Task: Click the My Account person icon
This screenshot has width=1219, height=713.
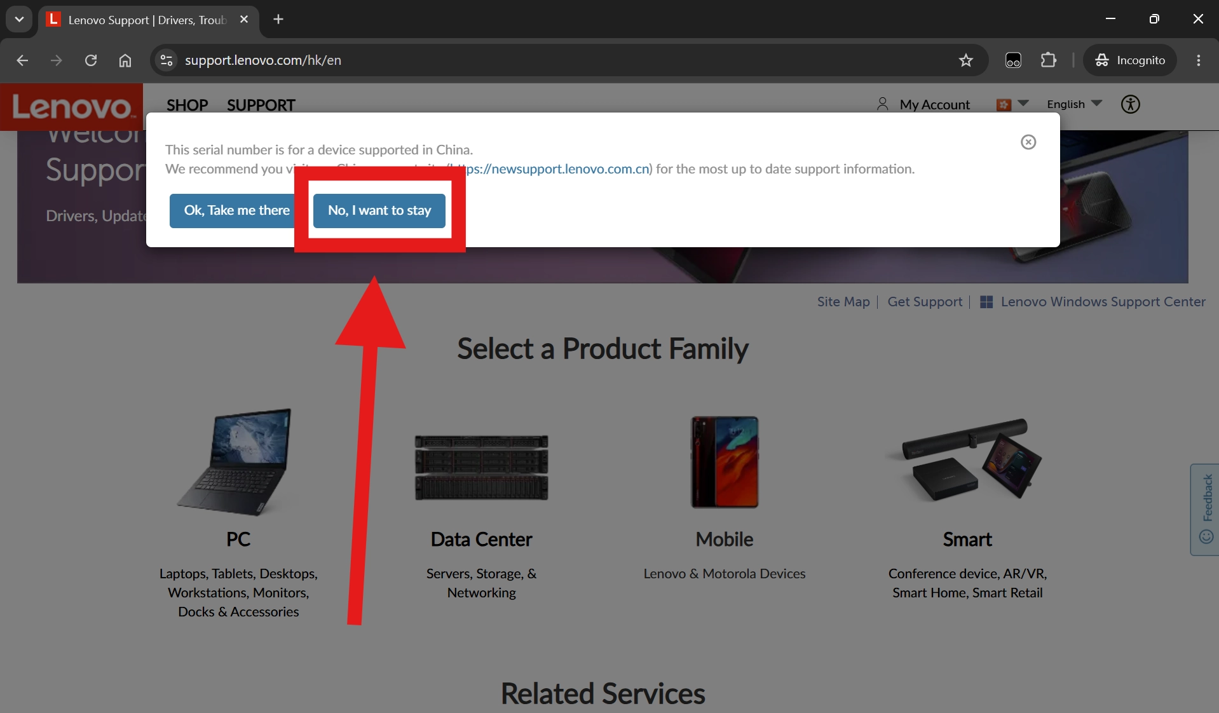Action: [x=882, y=104]
